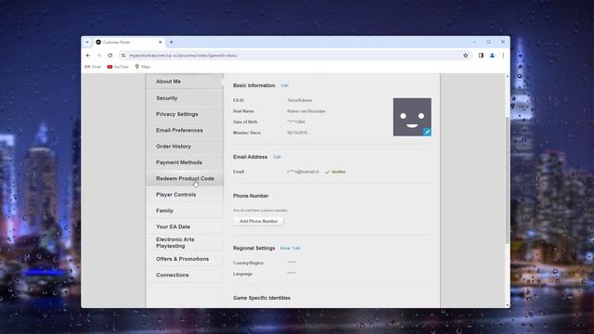Maximize the Chrome window
This screenshot has width=594, height=334.
(489, 42)
